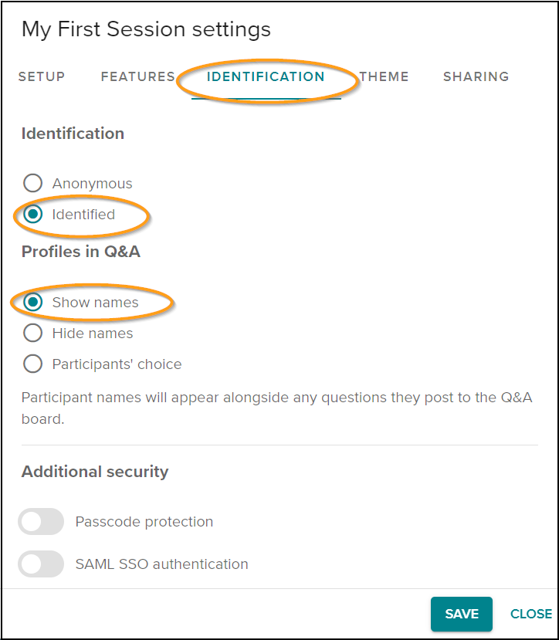Select the Hide names option

32,333
